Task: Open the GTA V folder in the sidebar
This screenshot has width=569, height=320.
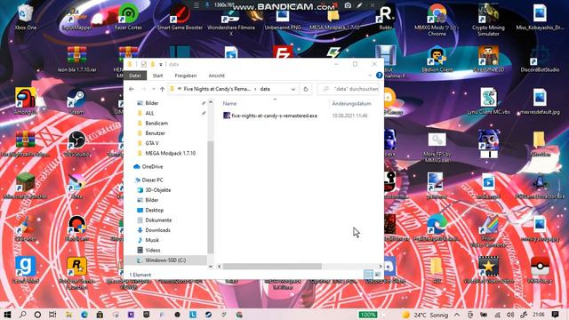Action: click(152, 143)
